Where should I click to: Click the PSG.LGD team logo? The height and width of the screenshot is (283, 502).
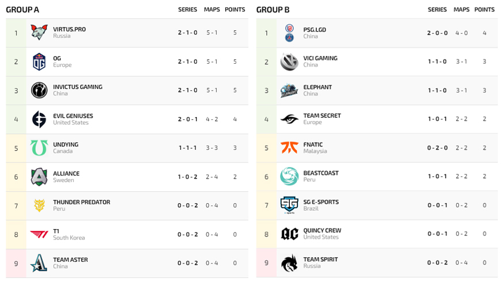click(x=289, y=33)
